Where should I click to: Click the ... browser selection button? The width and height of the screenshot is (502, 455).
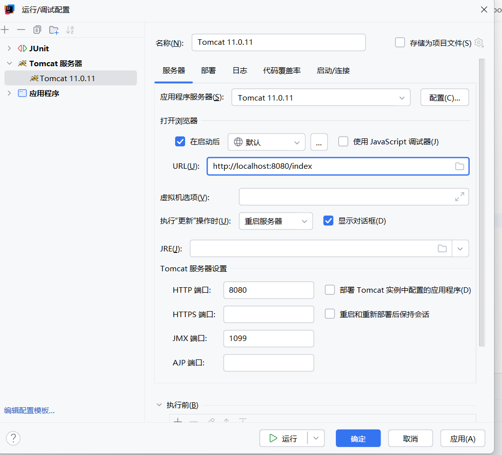[319, 141]
